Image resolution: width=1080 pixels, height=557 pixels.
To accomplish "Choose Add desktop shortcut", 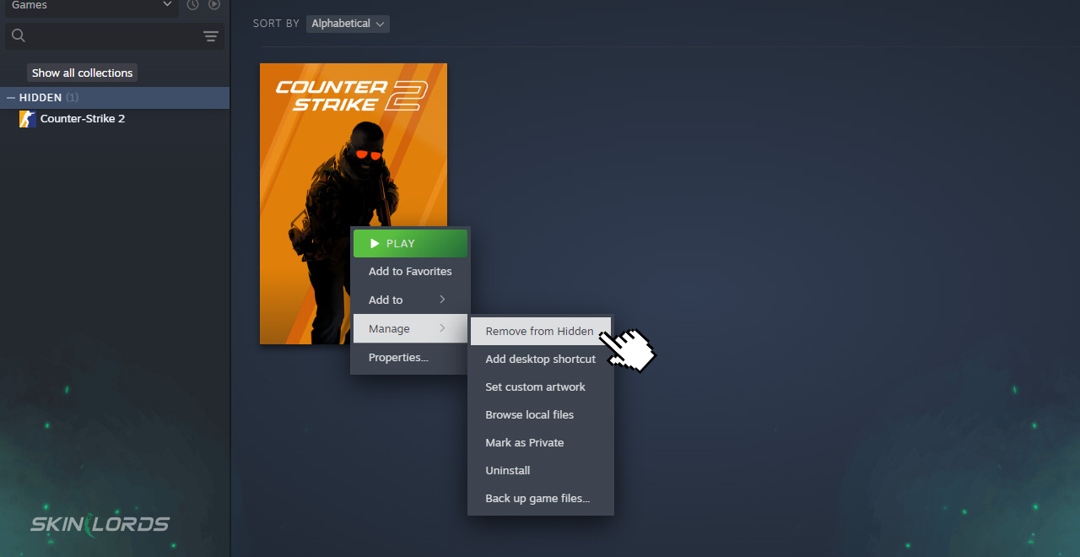I will [541, 359].
